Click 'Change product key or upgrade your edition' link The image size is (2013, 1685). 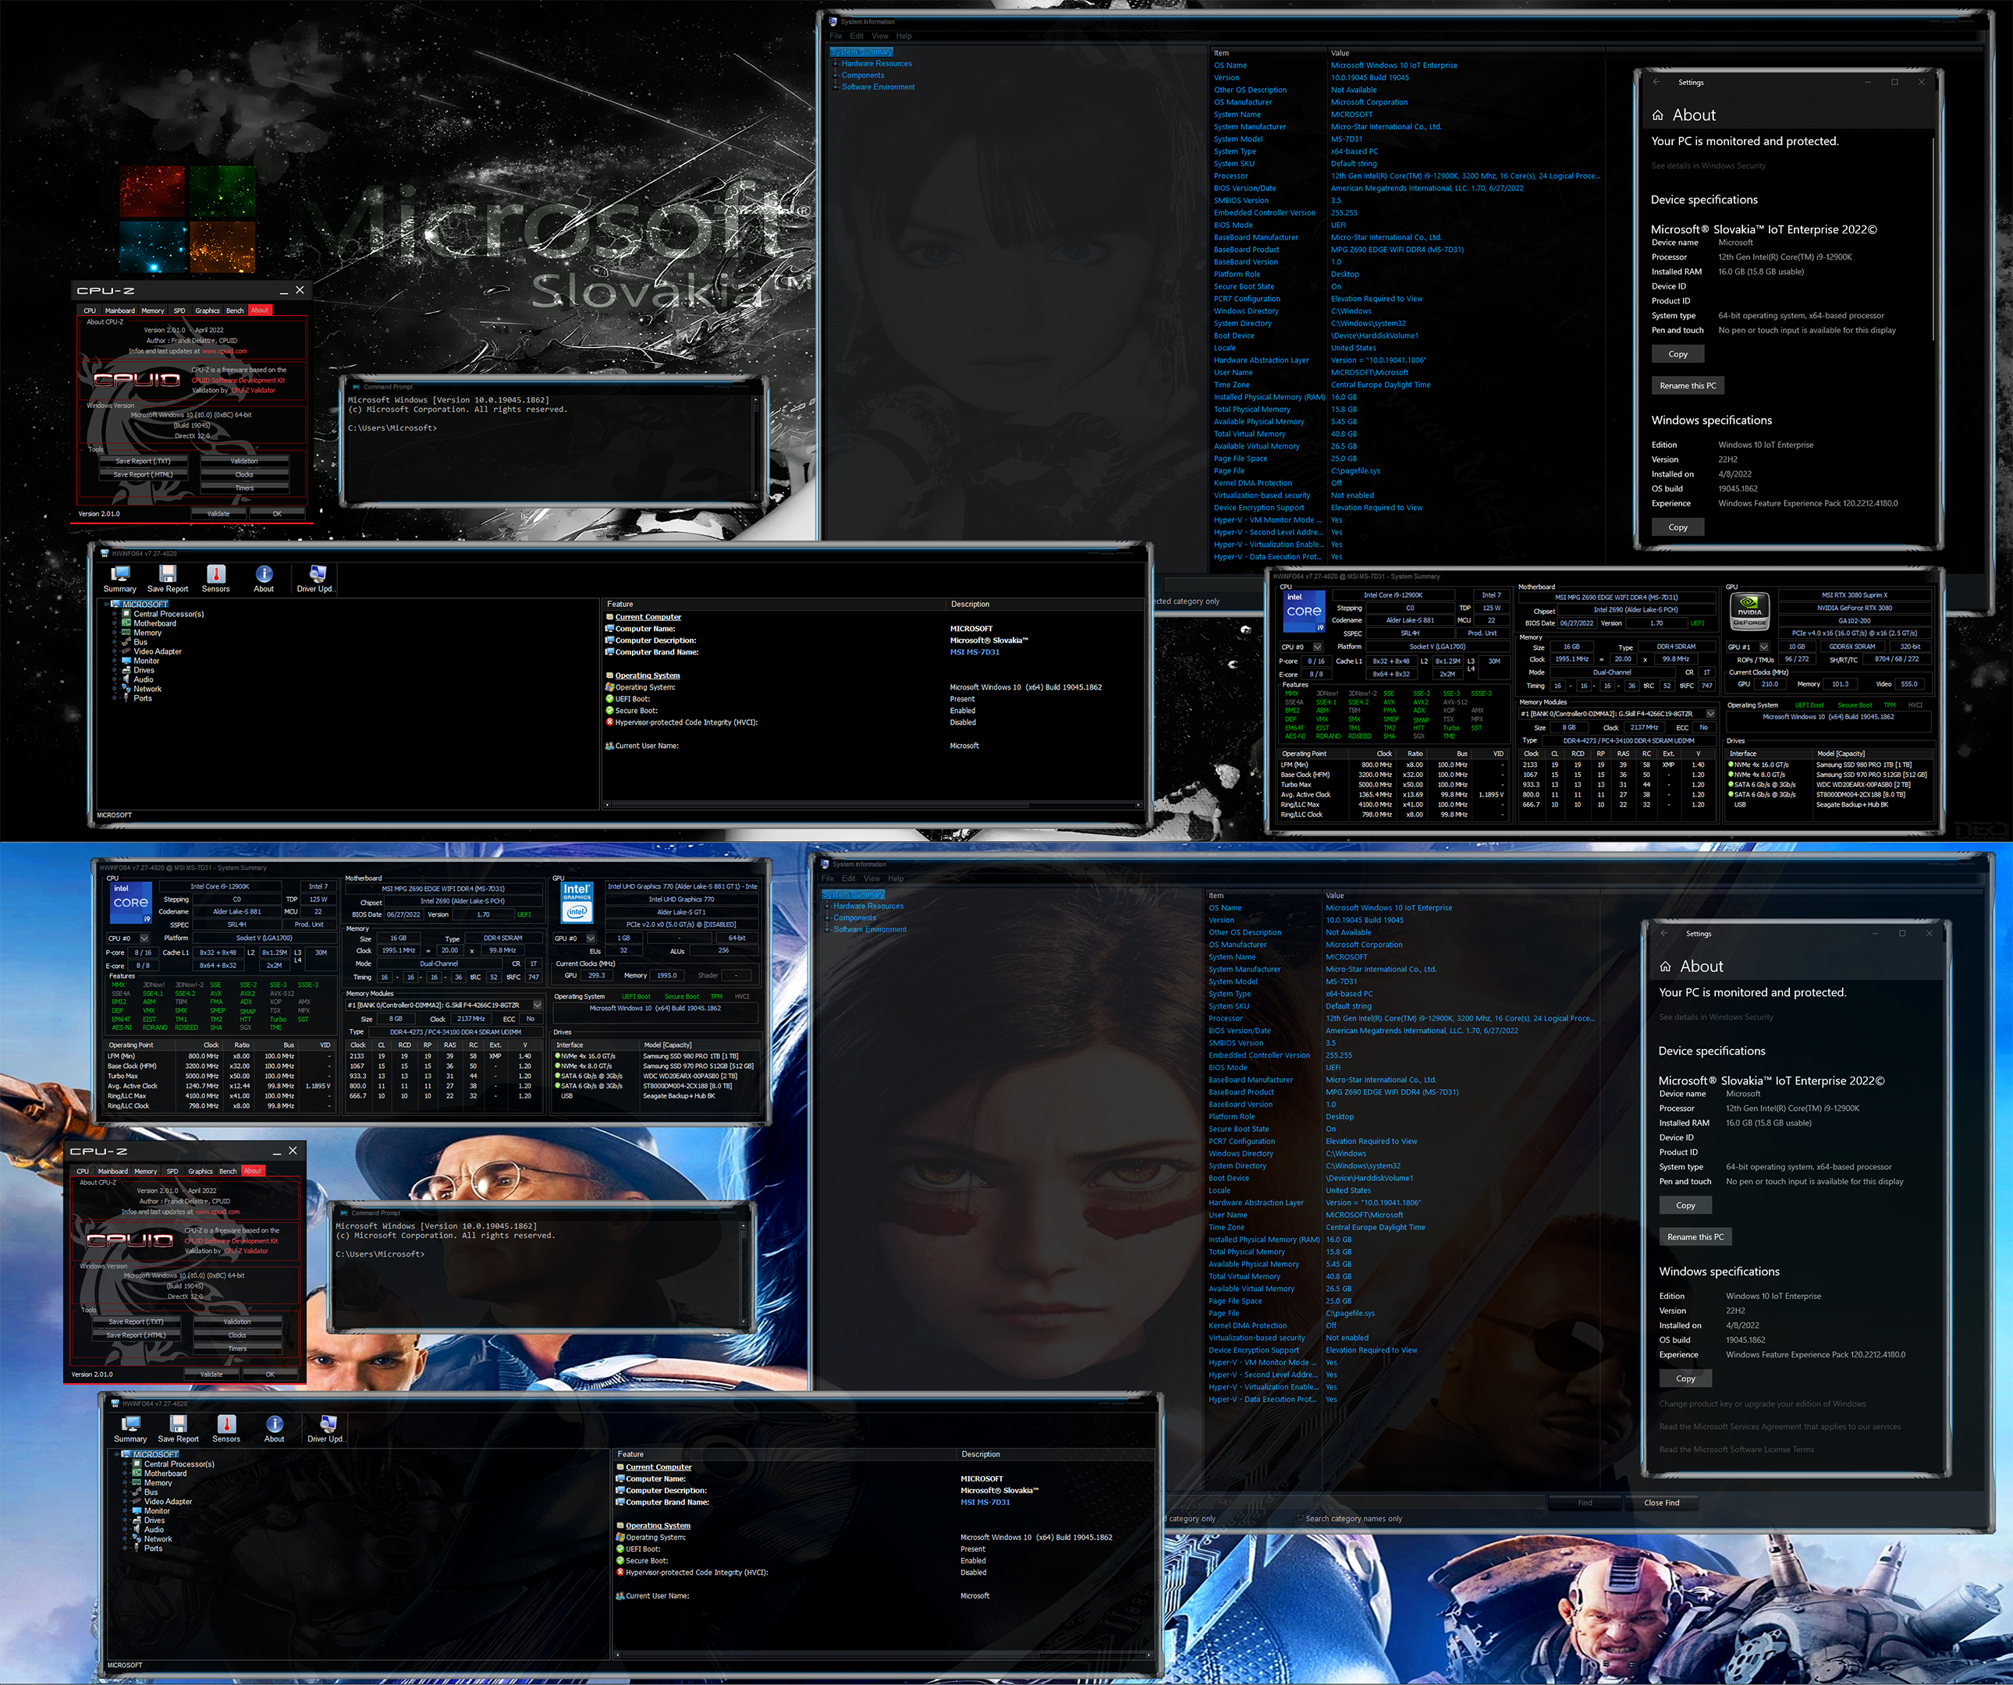pos(1763,1404)
